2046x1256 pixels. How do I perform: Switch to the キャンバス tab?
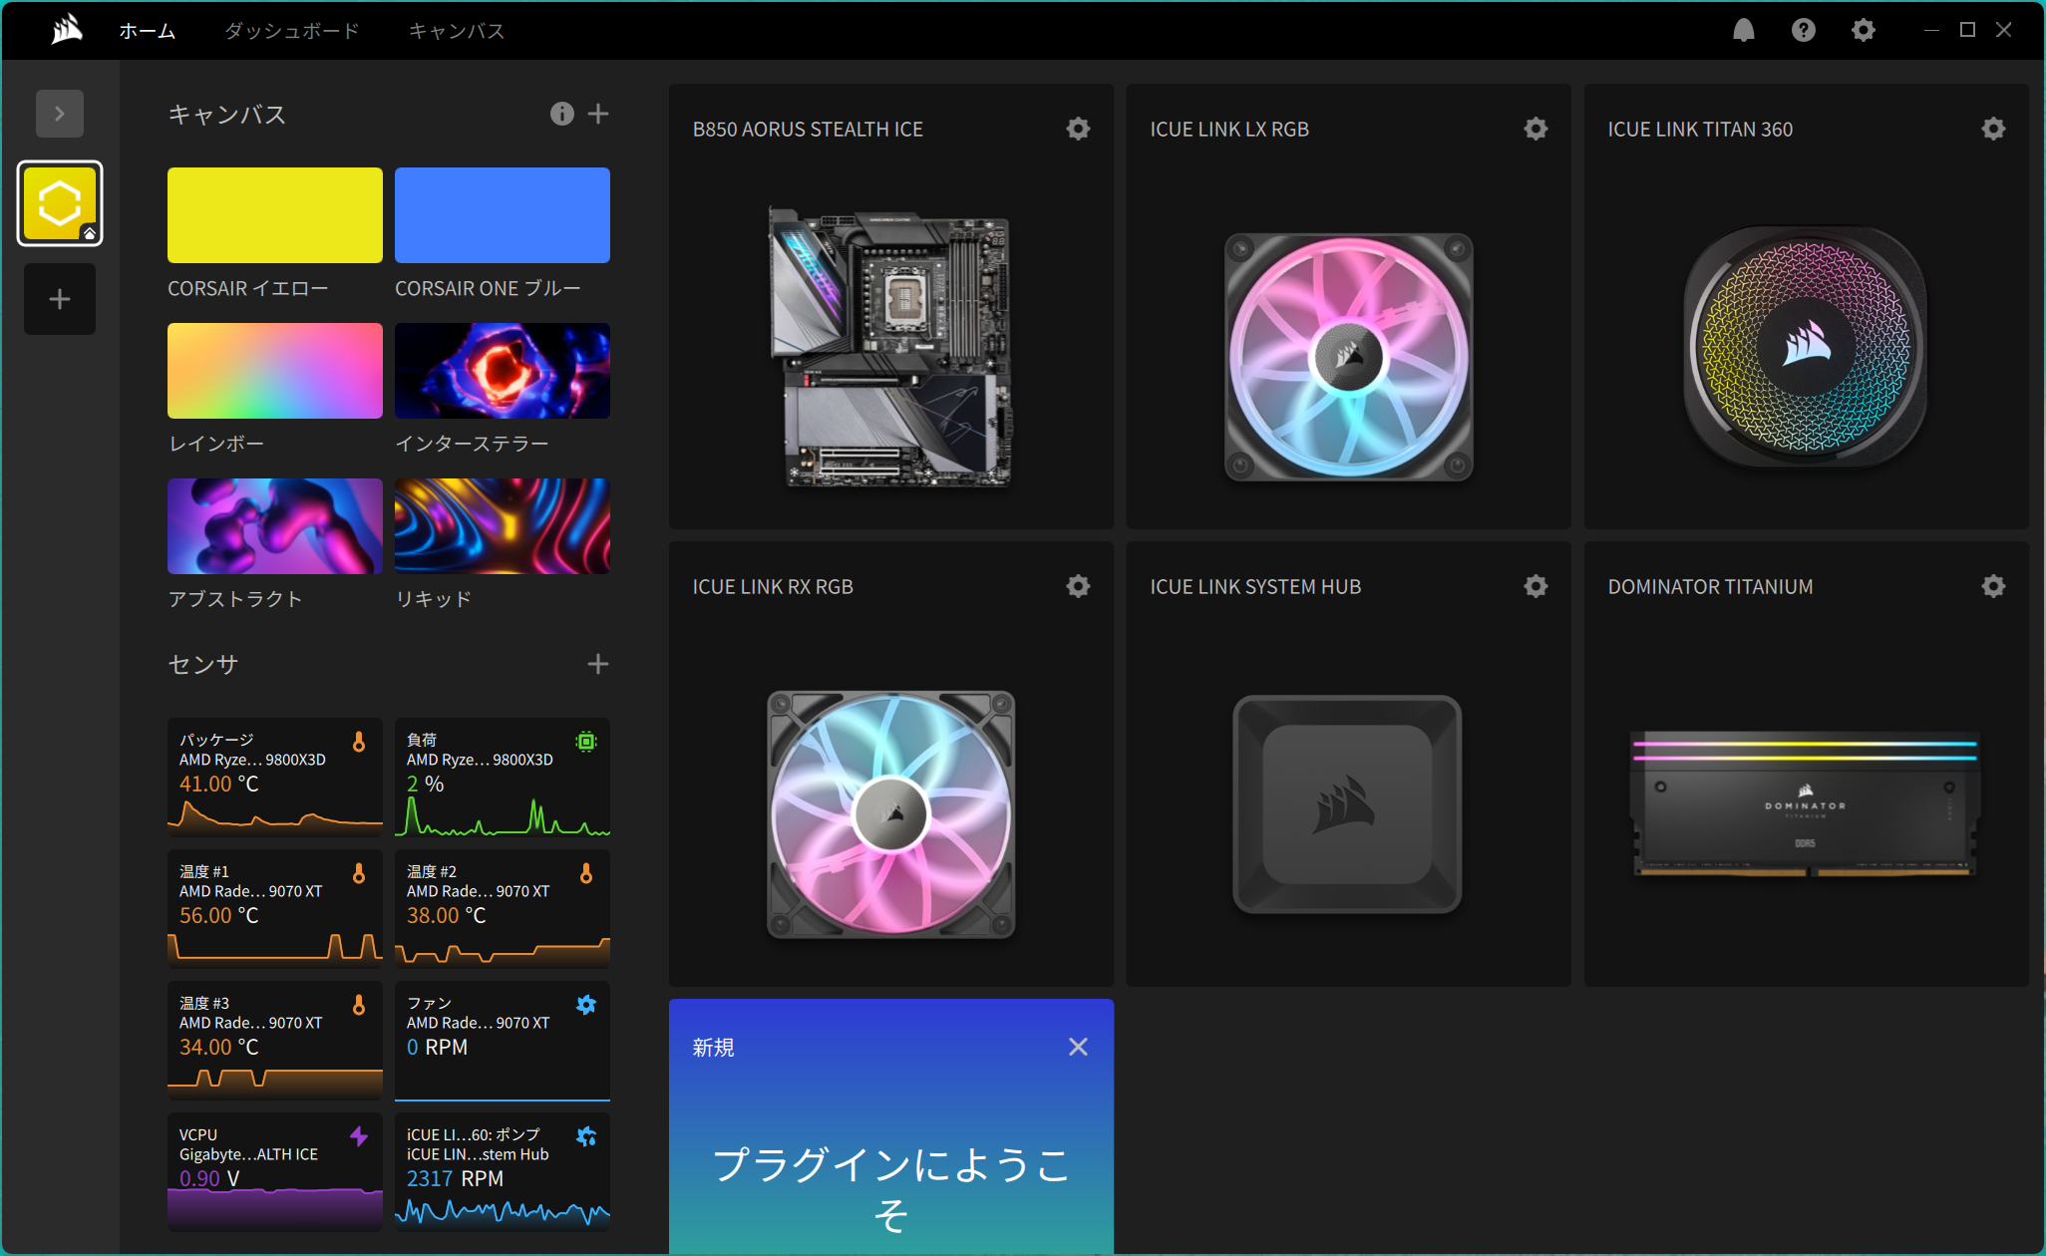[457, 31]
